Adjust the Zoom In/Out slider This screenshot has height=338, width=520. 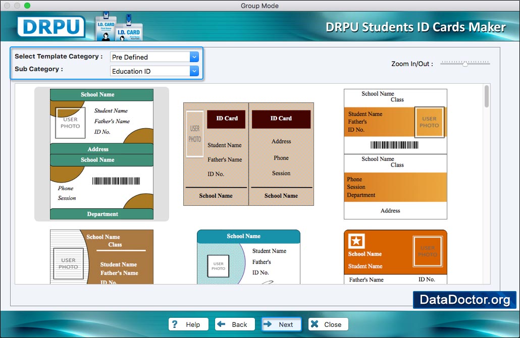coord(465,64)
